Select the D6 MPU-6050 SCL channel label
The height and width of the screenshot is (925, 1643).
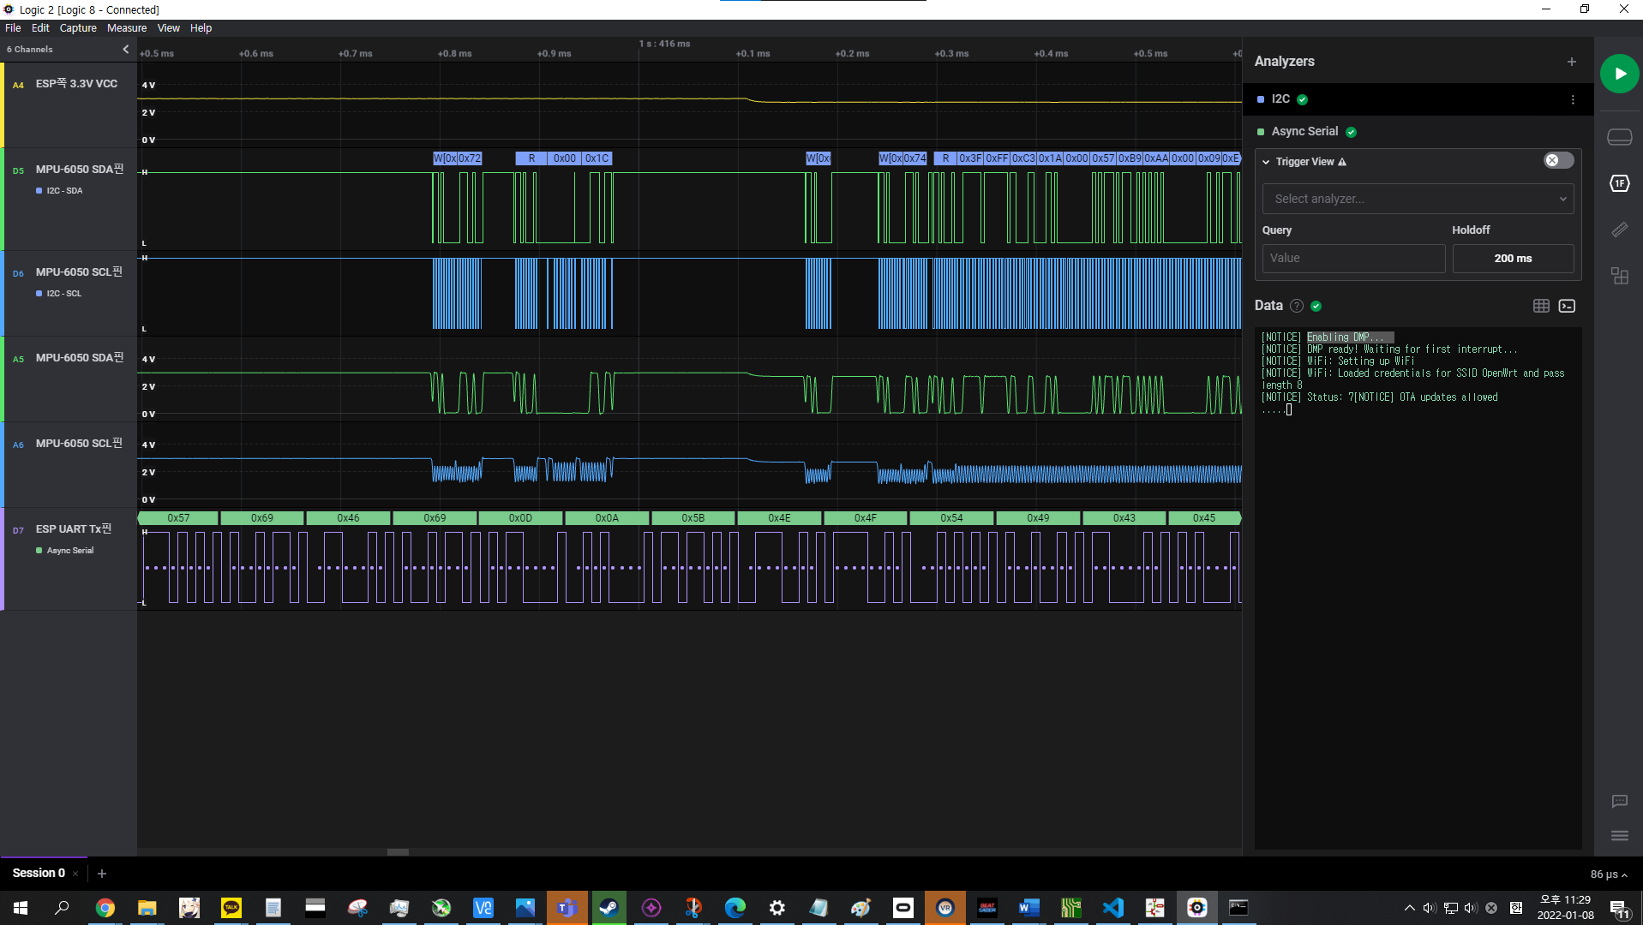coord(79,272)
